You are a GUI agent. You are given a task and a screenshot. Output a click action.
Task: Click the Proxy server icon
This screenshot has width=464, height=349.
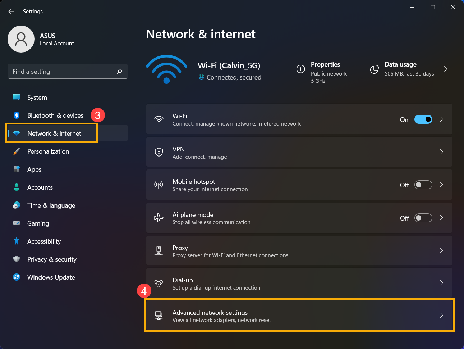point(159,250)
